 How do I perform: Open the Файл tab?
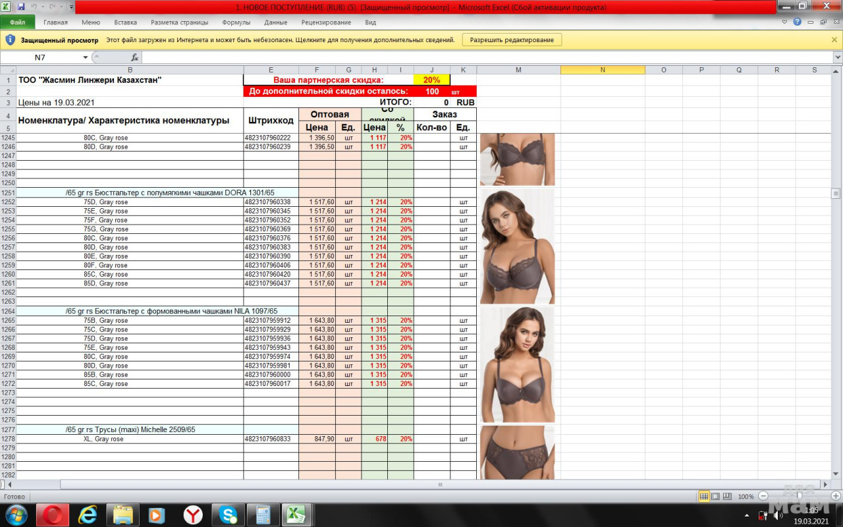[18, 22]
